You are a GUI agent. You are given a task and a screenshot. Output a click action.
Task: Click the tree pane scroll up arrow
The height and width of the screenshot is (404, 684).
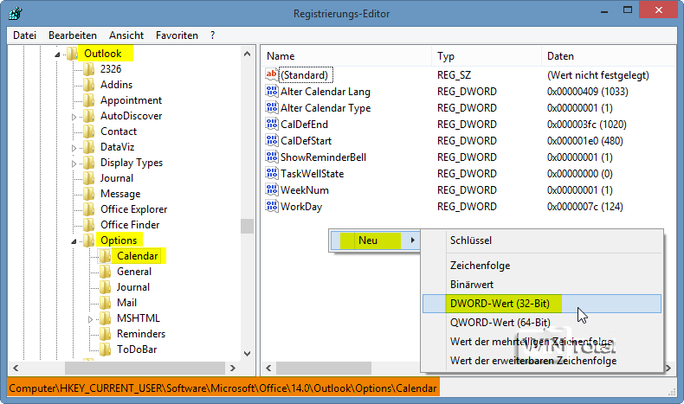pos(248,54)
